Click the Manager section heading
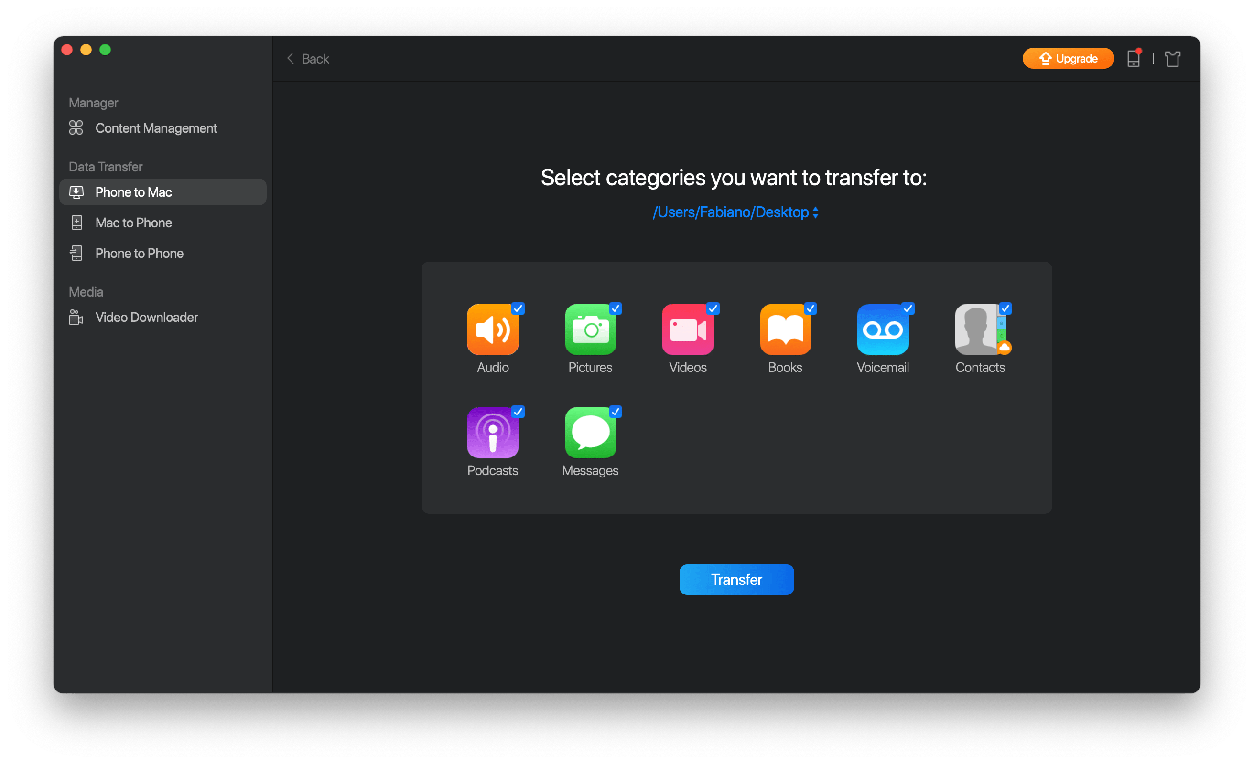The image size is (1254, 764). pyautogui.click(x=93, y=103)
